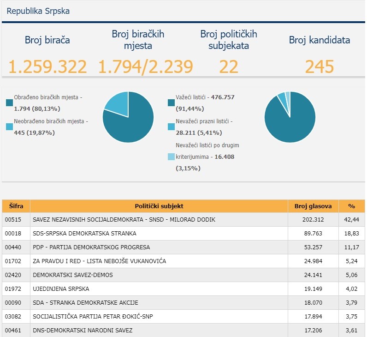
Task: Click the Politički subjekt column header
Action: (x=159, y=206)
